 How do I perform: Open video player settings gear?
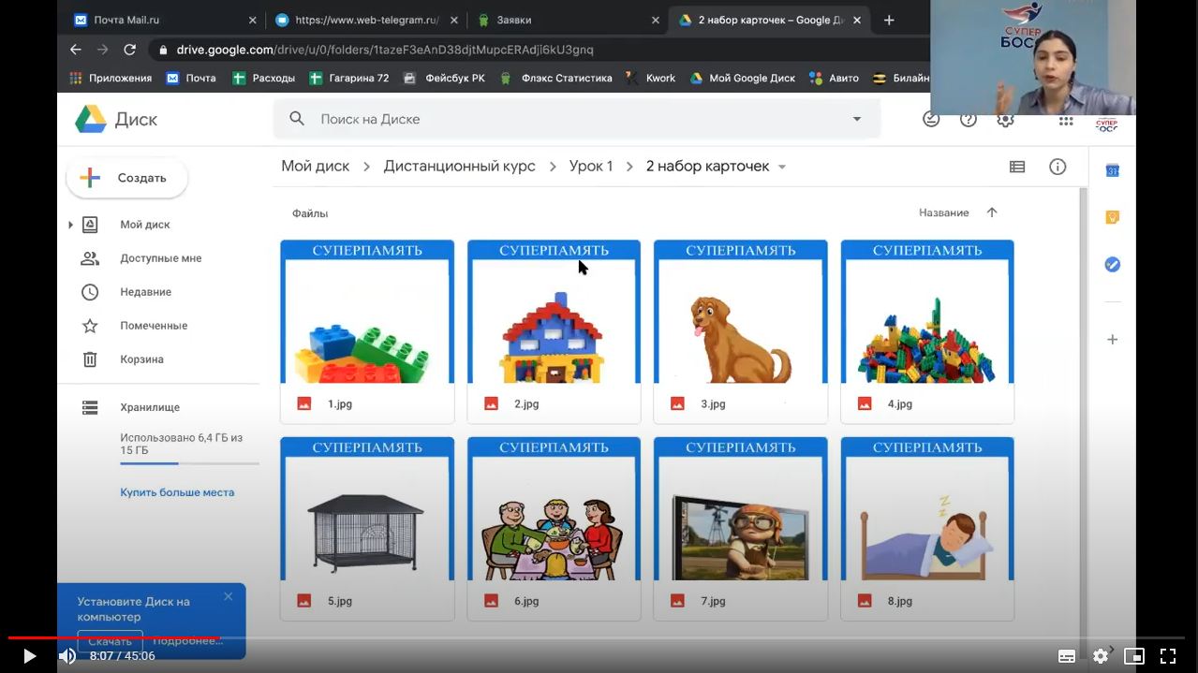coord(1101,656)
